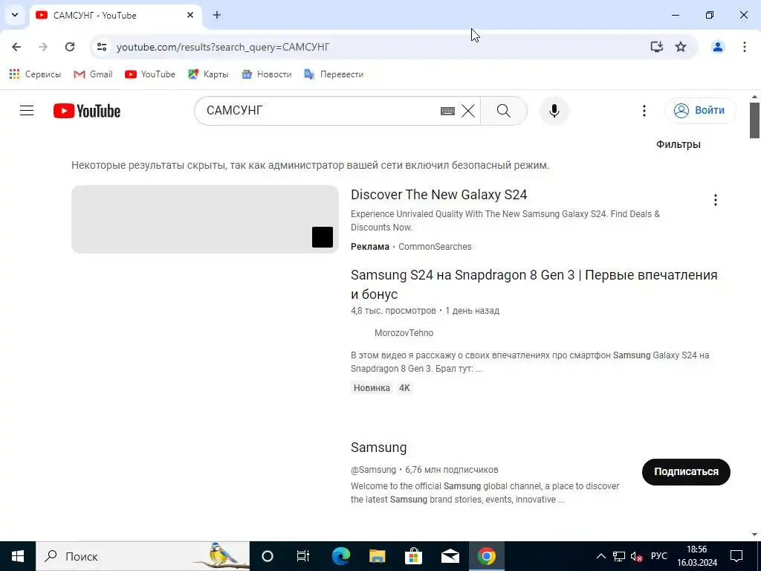This screenshot has height=571, width=761.
Task: Clear the search query with X icon
Action: [468, 111]
